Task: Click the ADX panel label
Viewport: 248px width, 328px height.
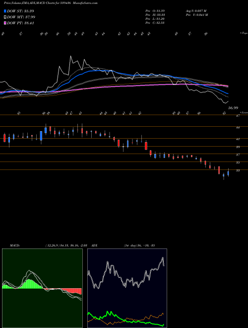Action: tap(94, 246)
